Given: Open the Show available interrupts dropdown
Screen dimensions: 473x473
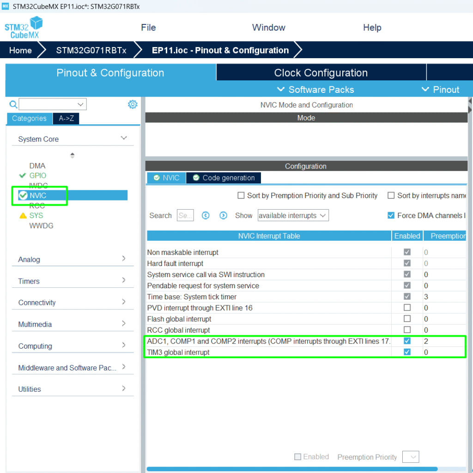Looking at the screenshot, I should [x=293, y=215].
